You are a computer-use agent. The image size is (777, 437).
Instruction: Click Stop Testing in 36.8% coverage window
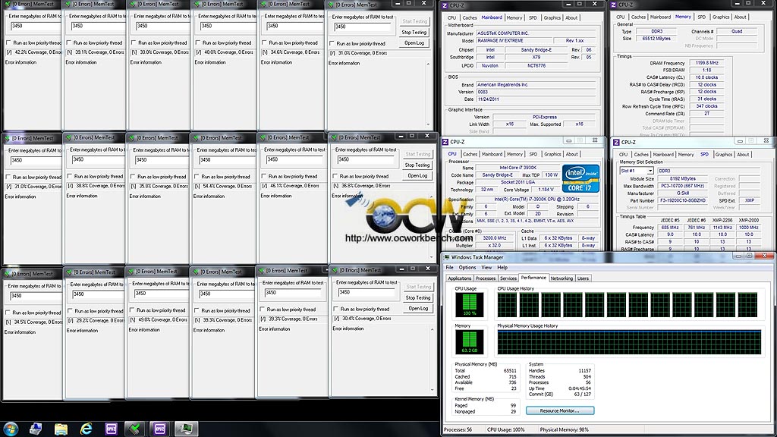pyautogui.click(x=417, y=165)
